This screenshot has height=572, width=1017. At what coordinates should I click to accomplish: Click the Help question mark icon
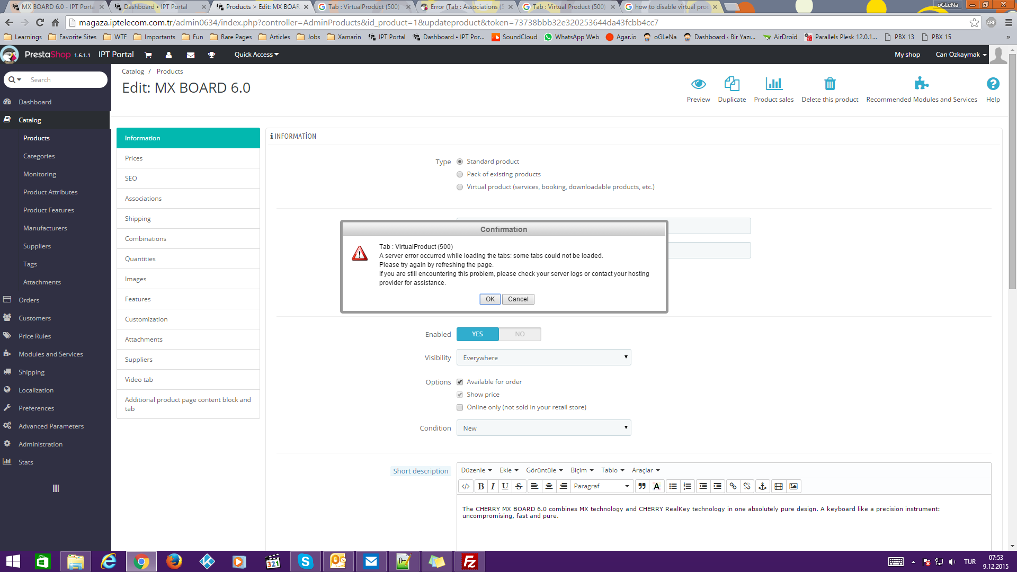(993, 84)
